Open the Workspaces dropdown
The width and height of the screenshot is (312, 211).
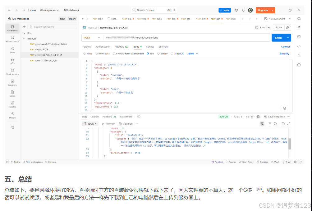49,10
